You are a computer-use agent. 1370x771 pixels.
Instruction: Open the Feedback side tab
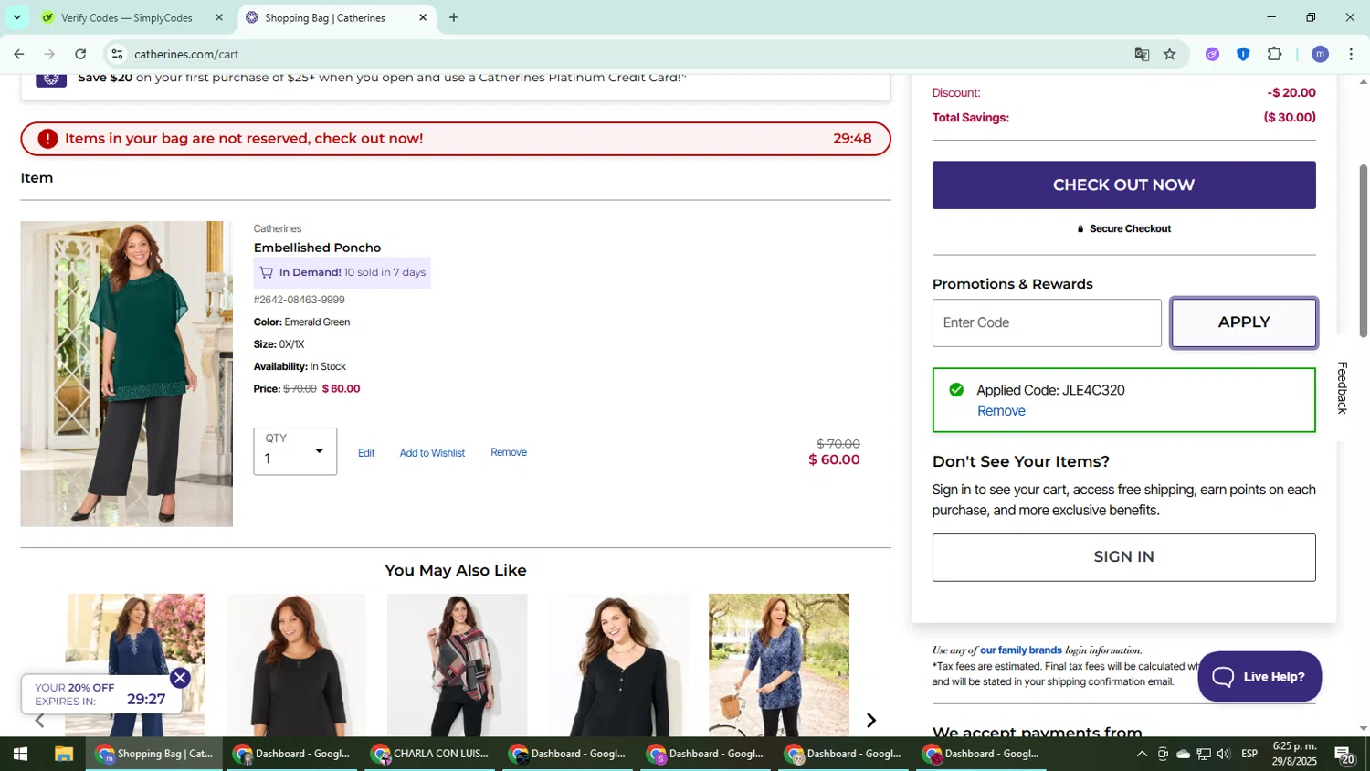[1343, 387]
